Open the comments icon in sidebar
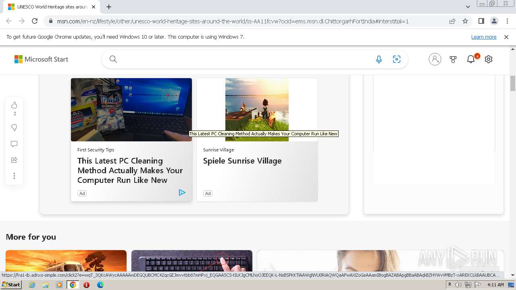Image resolution: width=516 pixels, height=290 pixels. coord(14,144)
